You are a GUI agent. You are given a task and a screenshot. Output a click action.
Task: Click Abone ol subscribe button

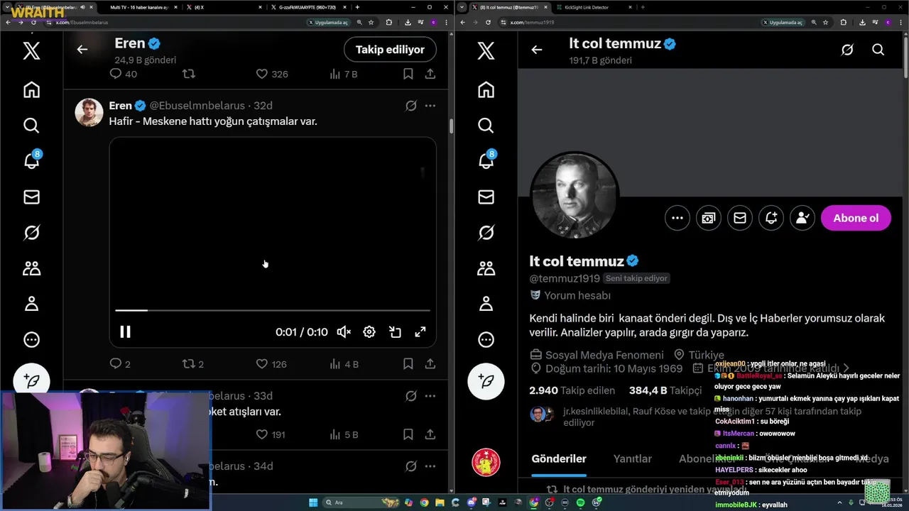coord(856,218)
